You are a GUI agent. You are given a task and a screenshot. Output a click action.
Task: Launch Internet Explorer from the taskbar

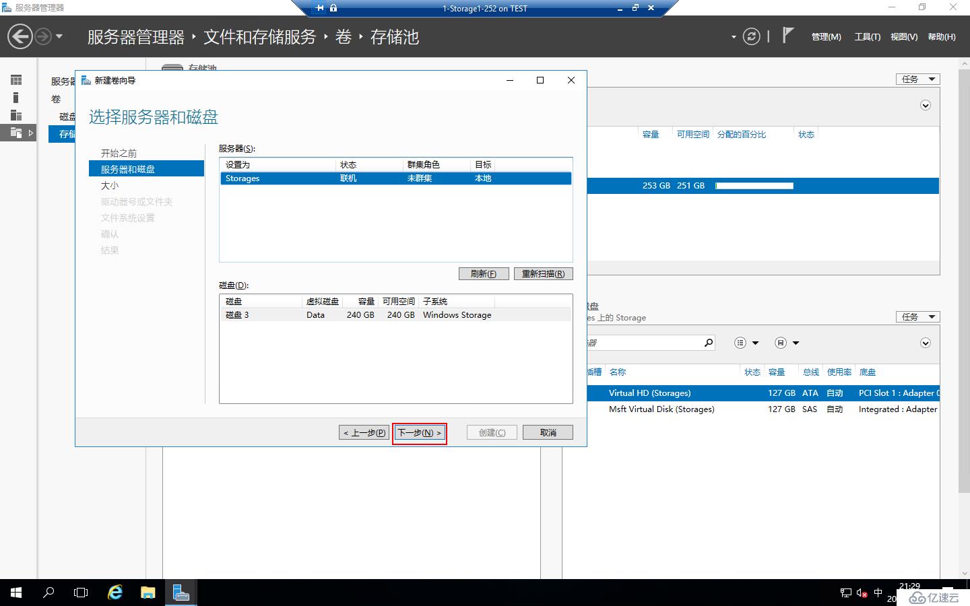coord(115,593)
